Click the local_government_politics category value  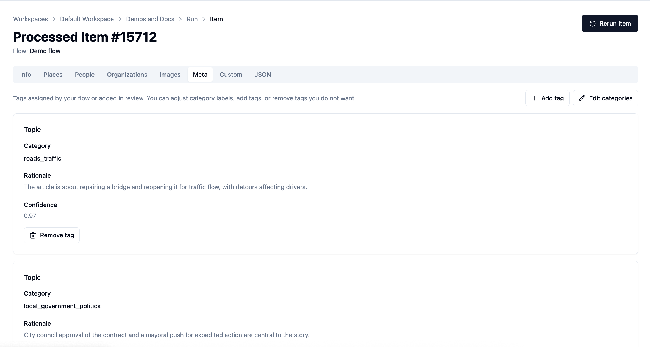coord(62,306)
